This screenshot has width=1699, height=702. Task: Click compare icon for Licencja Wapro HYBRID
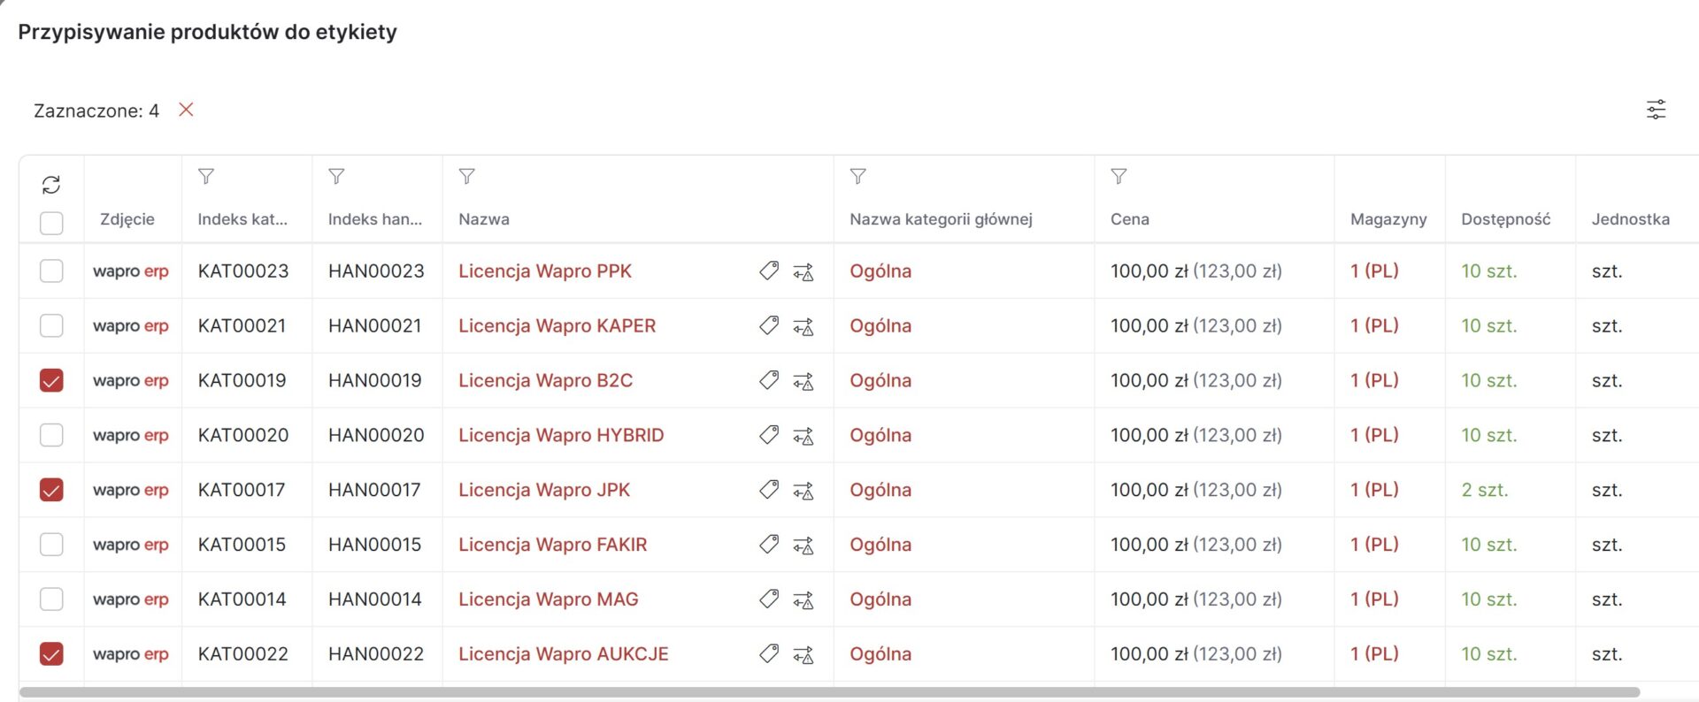click(x=803, y=437)
